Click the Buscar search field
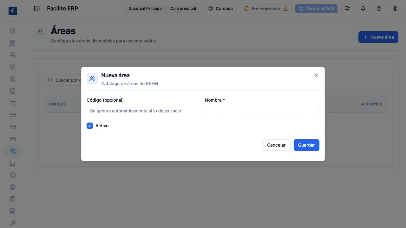This screenshot has height=228, width=406. 62,80
